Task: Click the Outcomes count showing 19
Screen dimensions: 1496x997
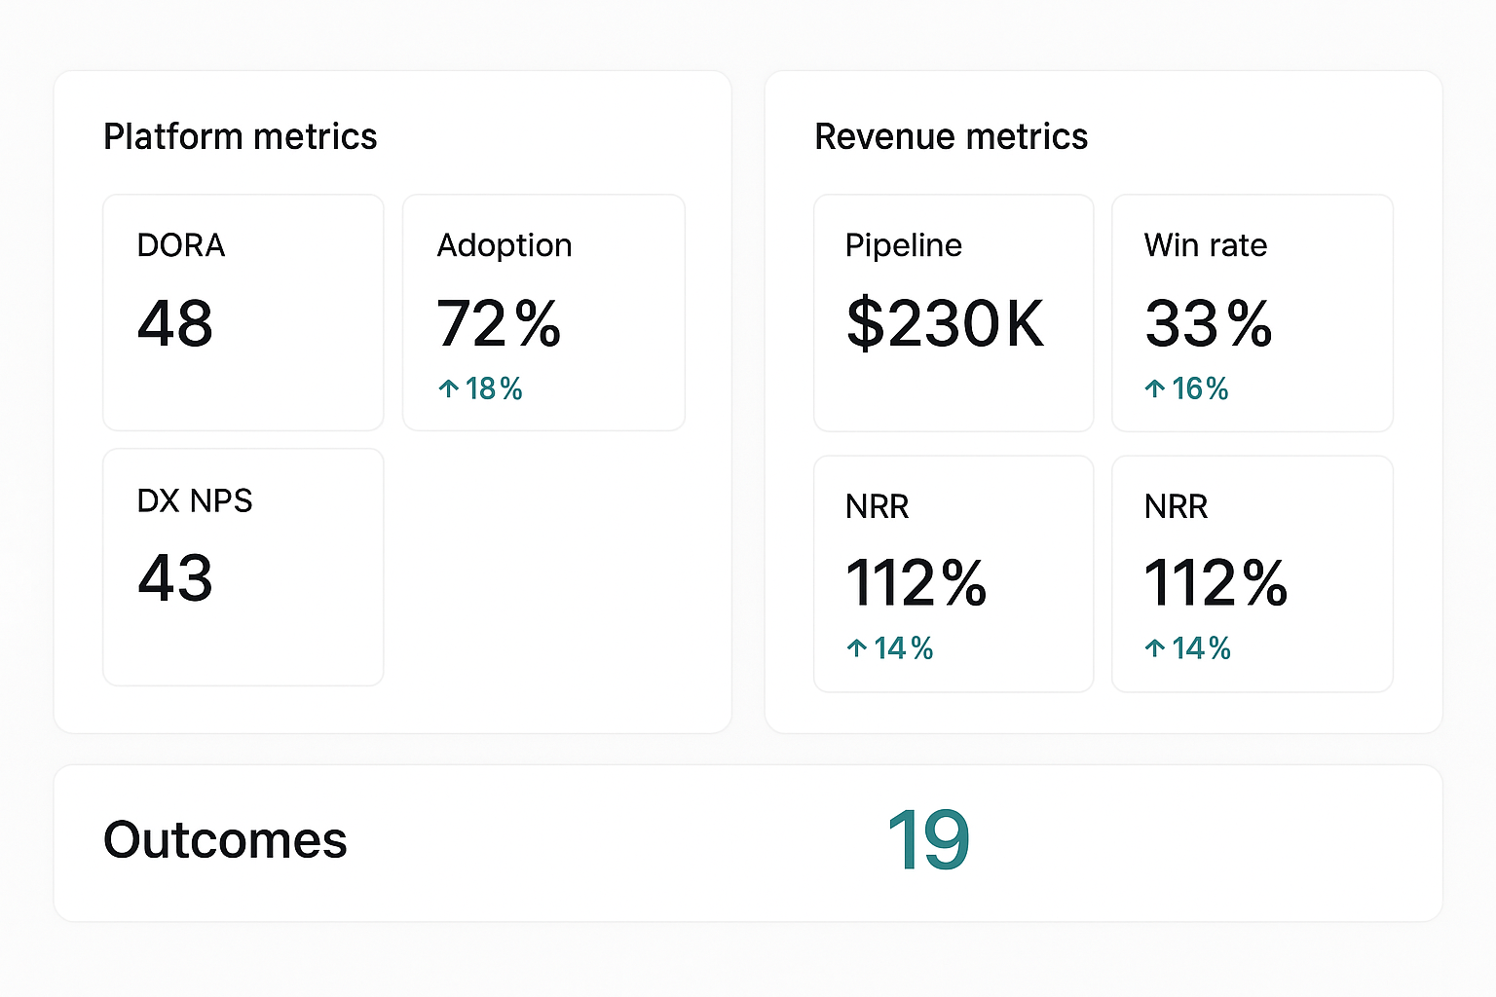Action: point(927,838)
